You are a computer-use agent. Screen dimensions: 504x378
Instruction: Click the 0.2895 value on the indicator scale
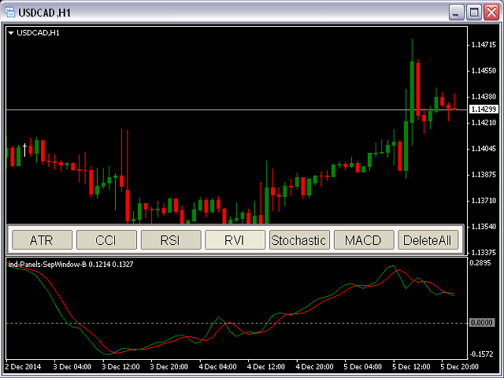coord(480,263)
